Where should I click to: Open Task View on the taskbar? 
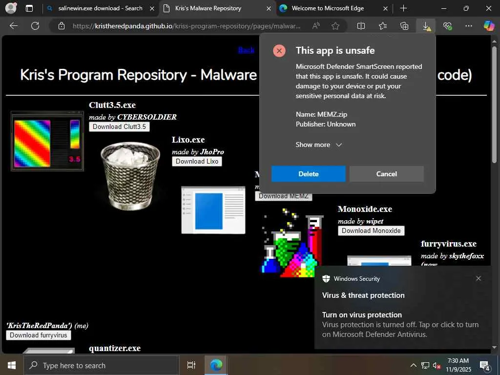(191, 365)
